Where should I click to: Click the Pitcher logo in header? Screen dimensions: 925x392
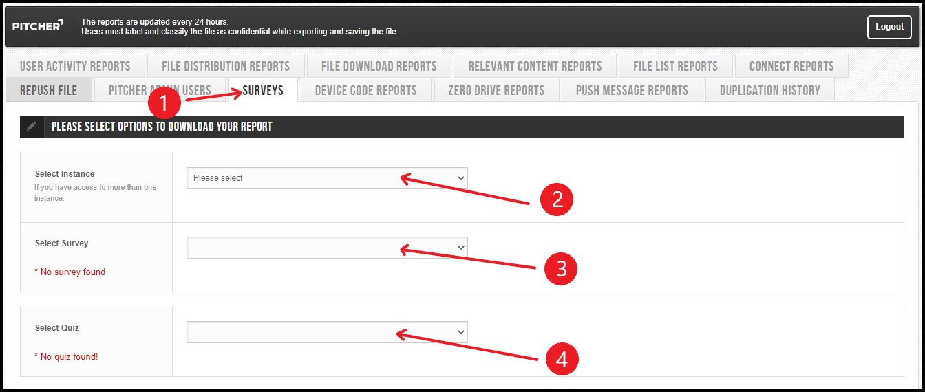pyautogui.click(x=38, y=26)
